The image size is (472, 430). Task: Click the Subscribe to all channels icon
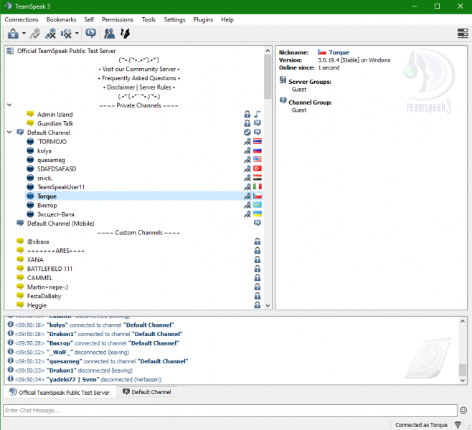coord(90,33)
